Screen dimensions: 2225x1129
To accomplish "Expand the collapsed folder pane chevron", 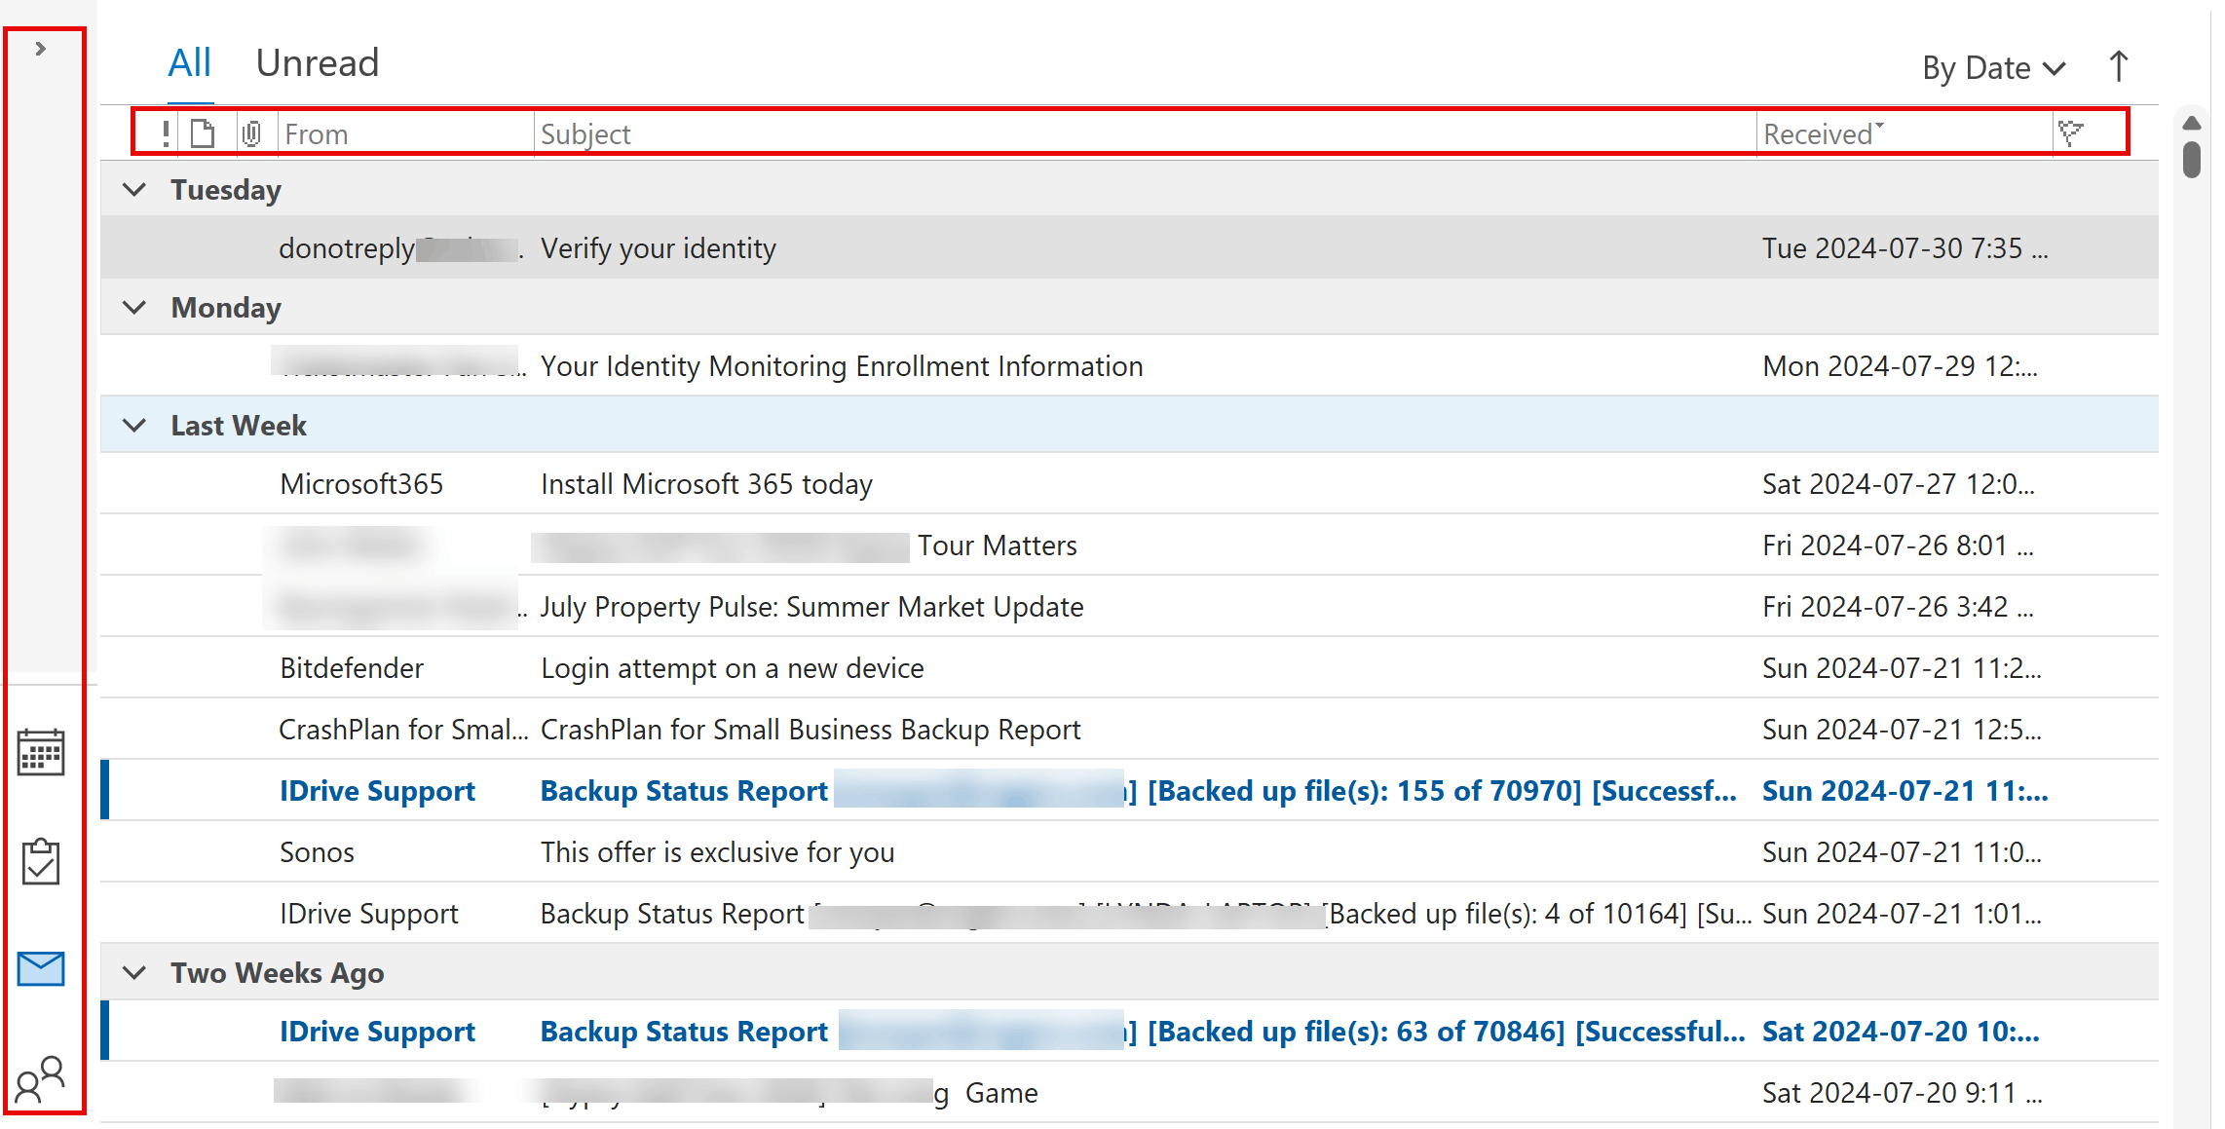I will click(41, 49).
